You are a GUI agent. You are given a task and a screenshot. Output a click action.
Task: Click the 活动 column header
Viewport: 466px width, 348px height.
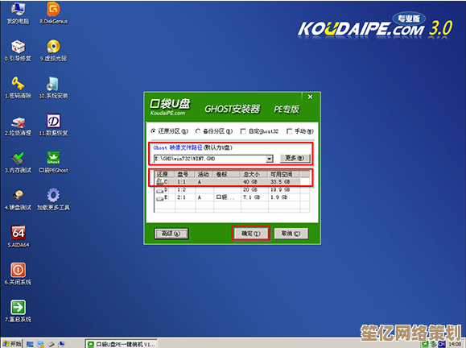pyautogui.click(x=204, y=174)
